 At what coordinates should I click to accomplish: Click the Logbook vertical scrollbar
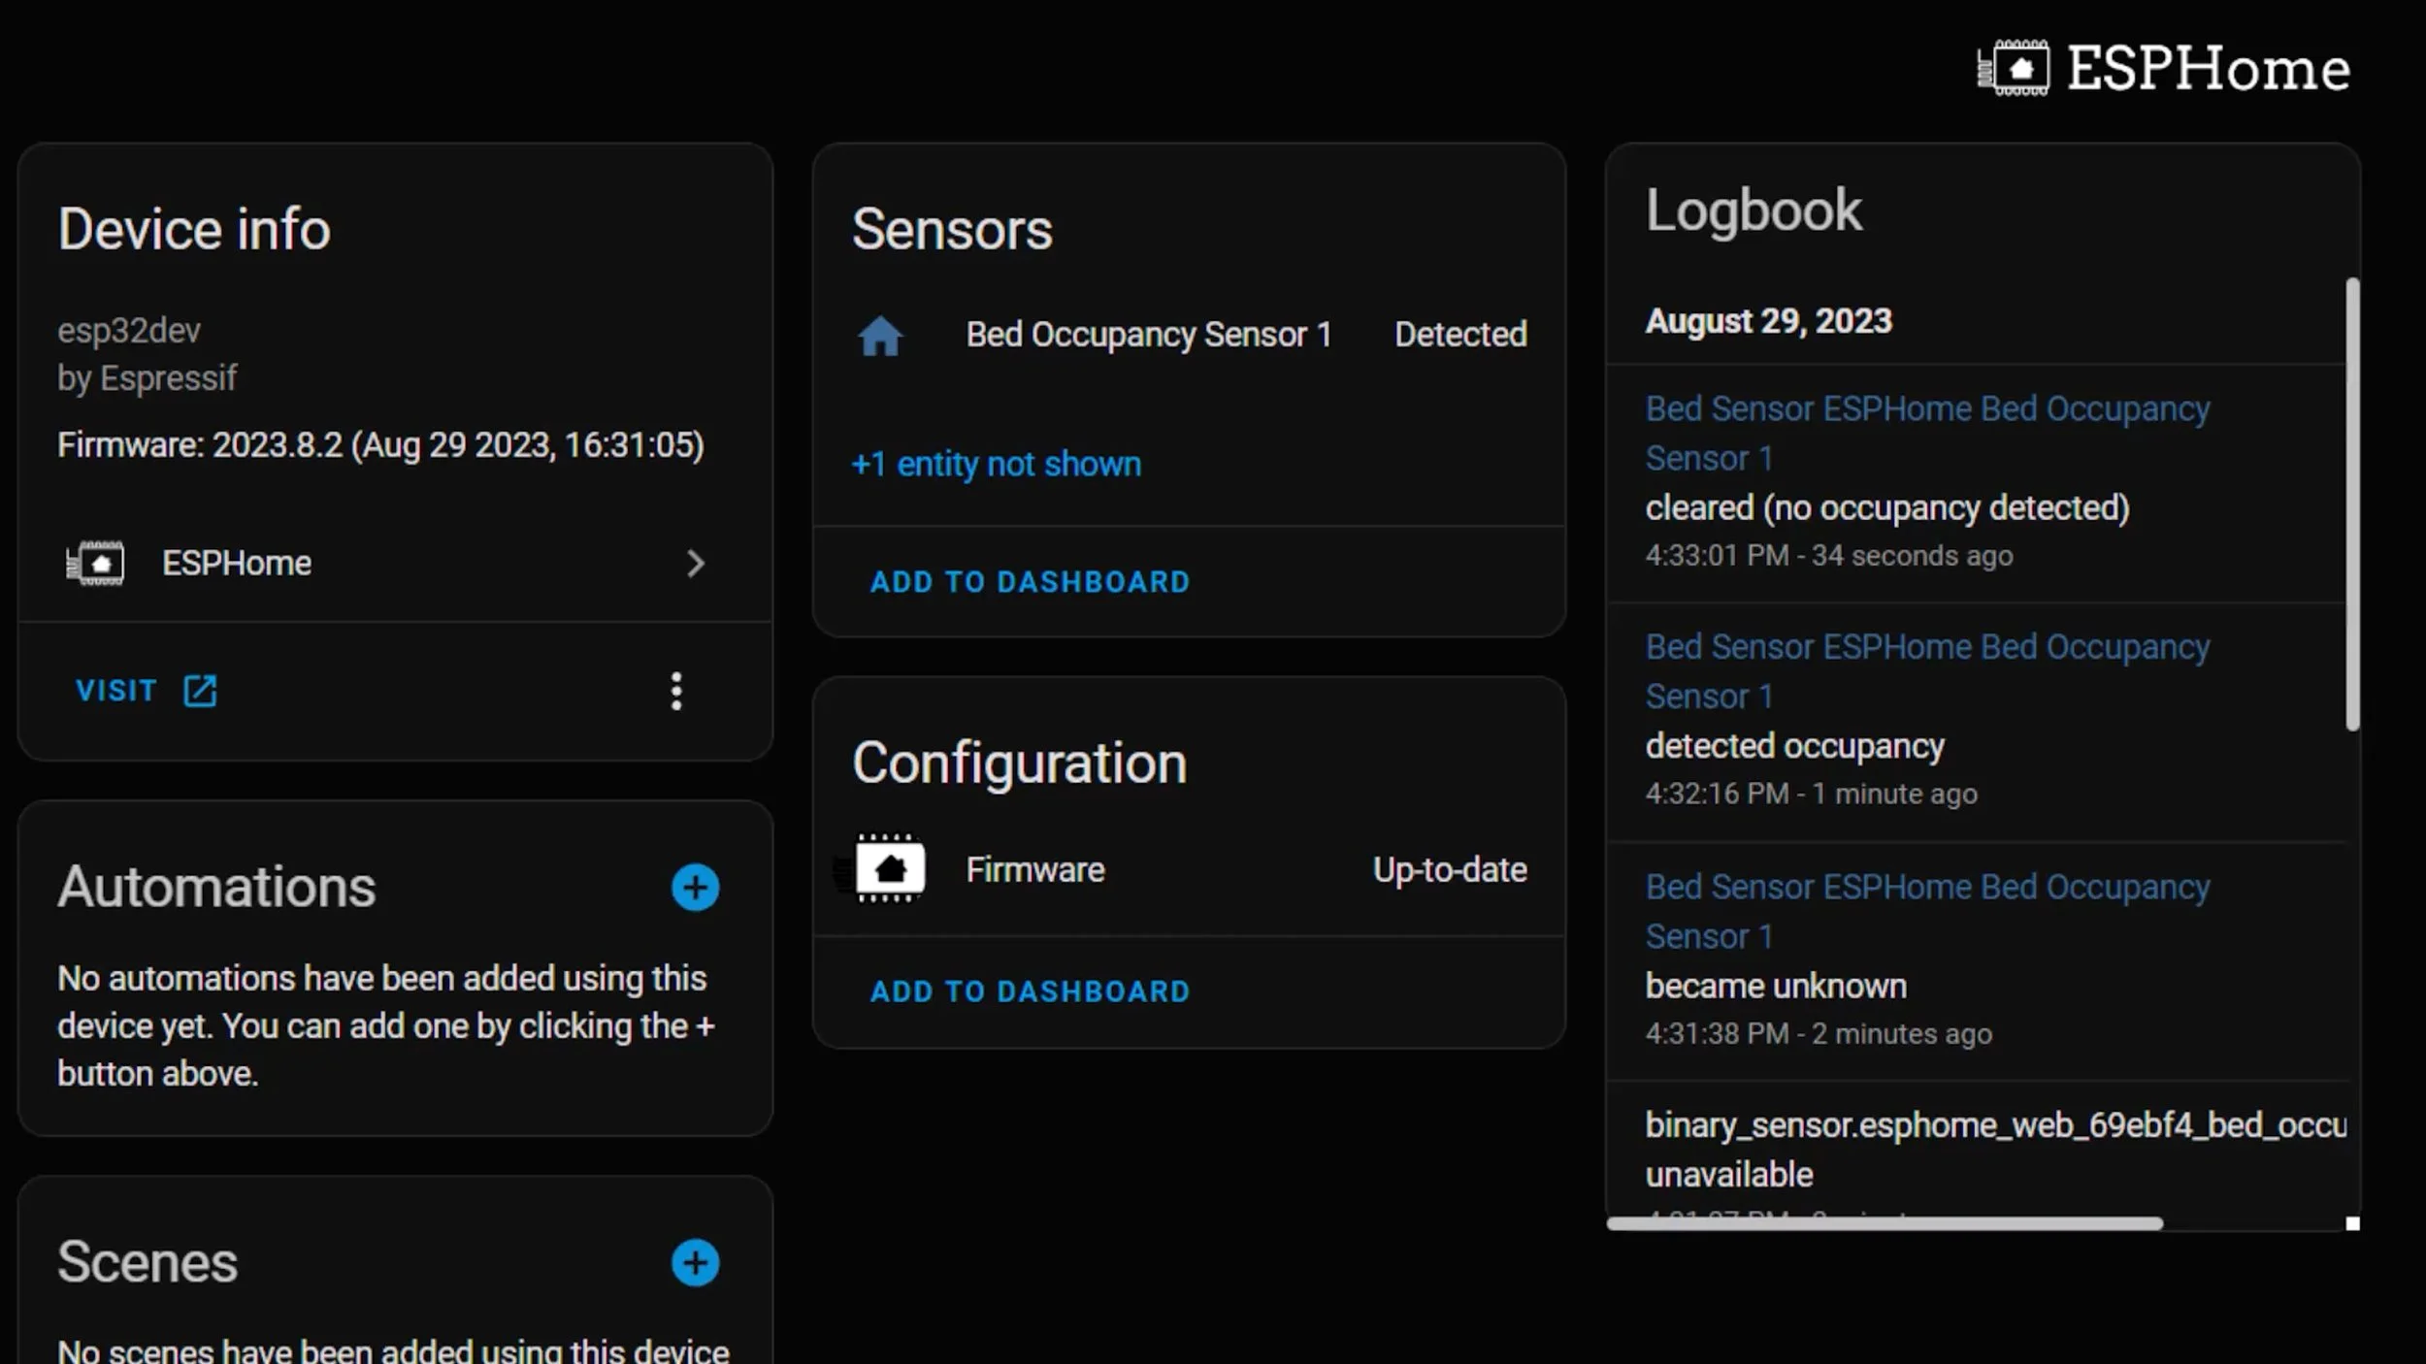tap(2351, 504)
